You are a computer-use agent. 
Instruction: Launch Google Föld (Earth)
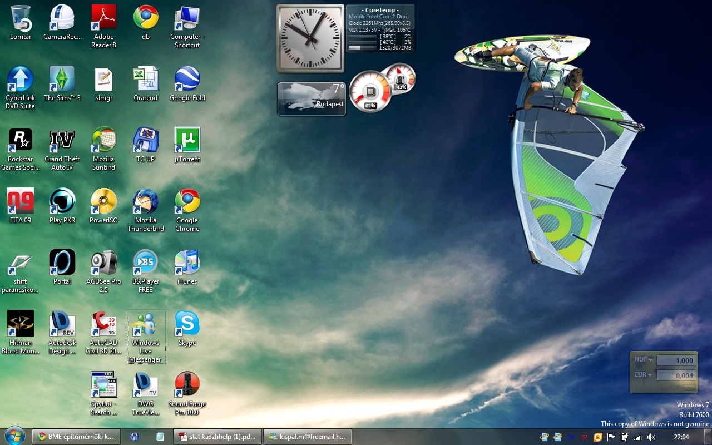(187, 83)
